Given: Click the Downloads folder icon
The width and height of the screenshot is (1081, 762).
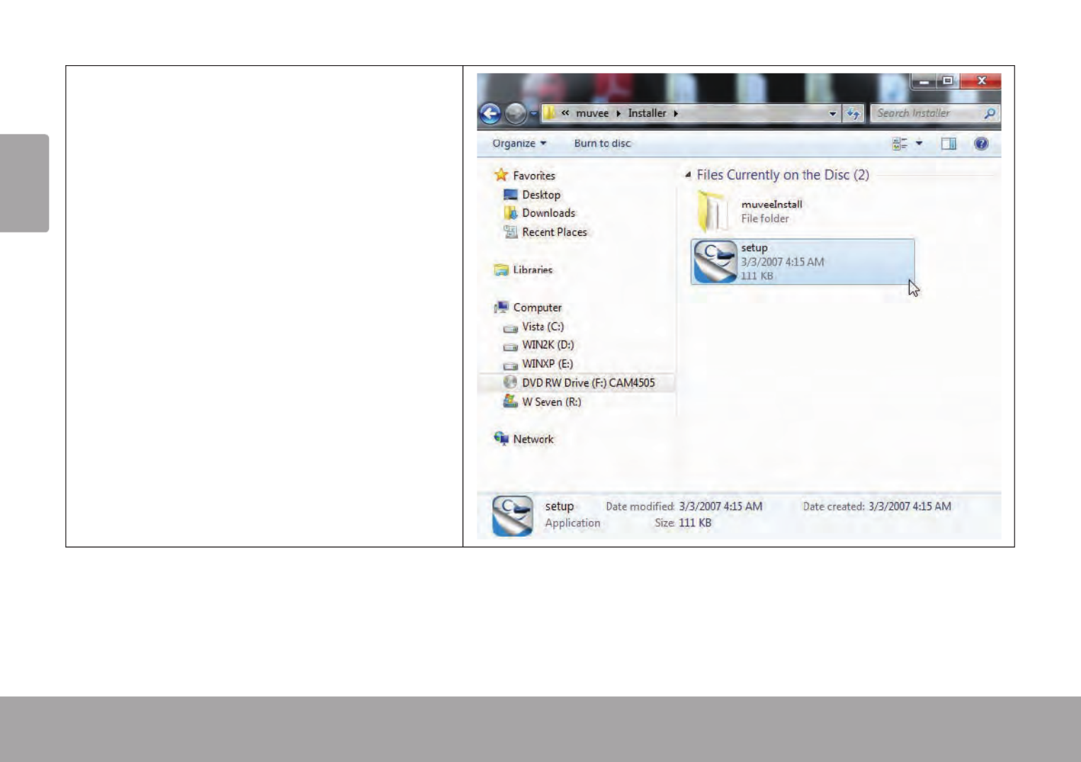Looking at the screenshot, I should tap(511, 213).
